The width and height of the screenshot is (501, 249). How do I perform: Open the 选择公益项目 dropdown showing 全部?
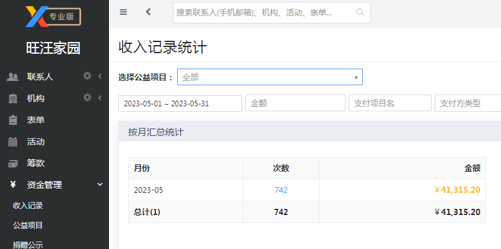[x=270, y=77]
